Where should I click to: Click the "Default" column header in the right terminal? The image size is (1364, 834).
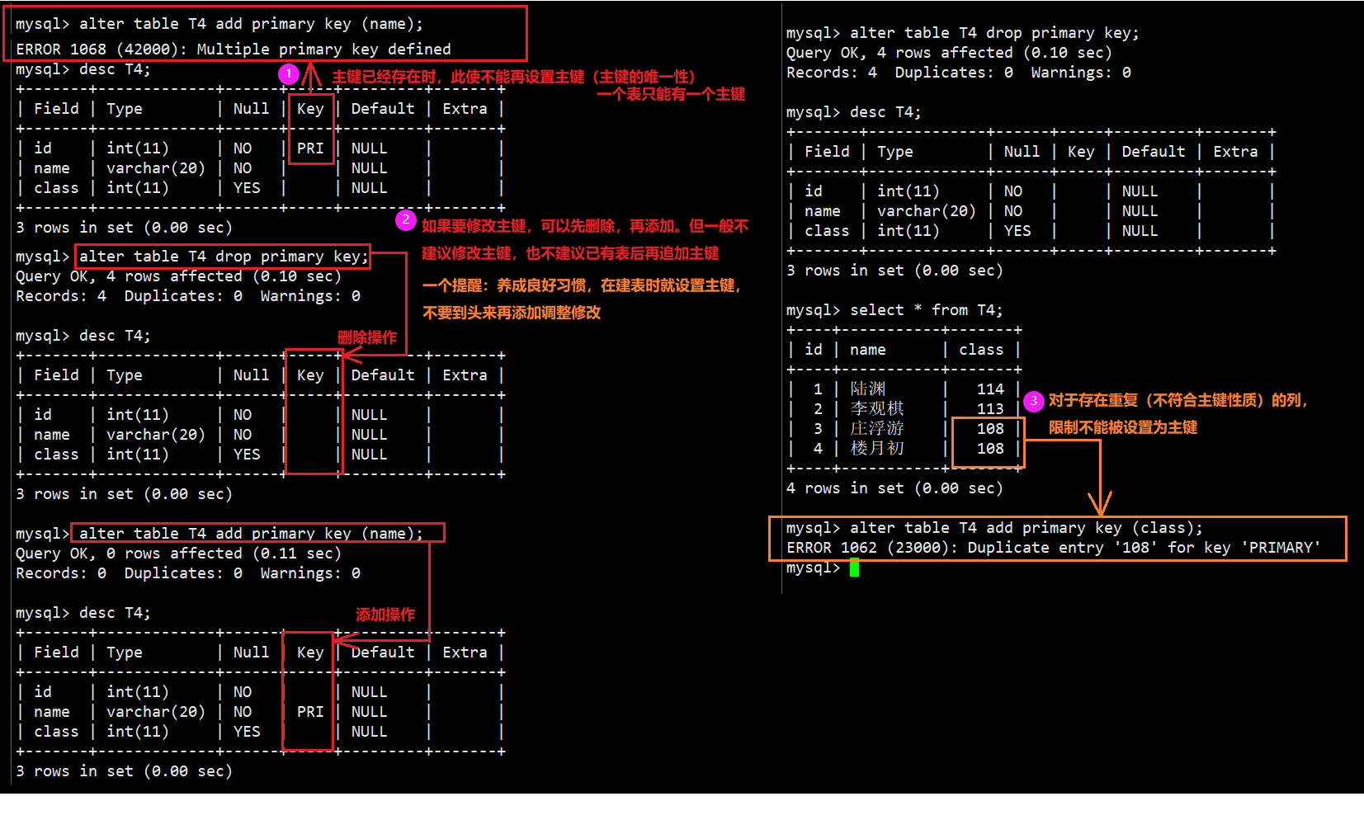[1154, 152]
